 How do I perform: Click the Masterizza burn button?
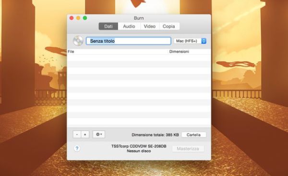click(188, 149)
